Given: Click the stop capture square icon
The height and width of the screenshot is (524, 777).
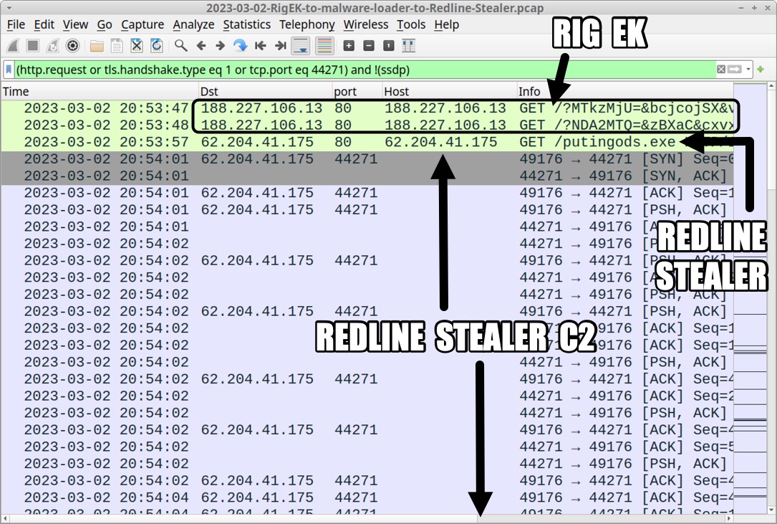Looking at the screenshot, I should pos(33,46).
